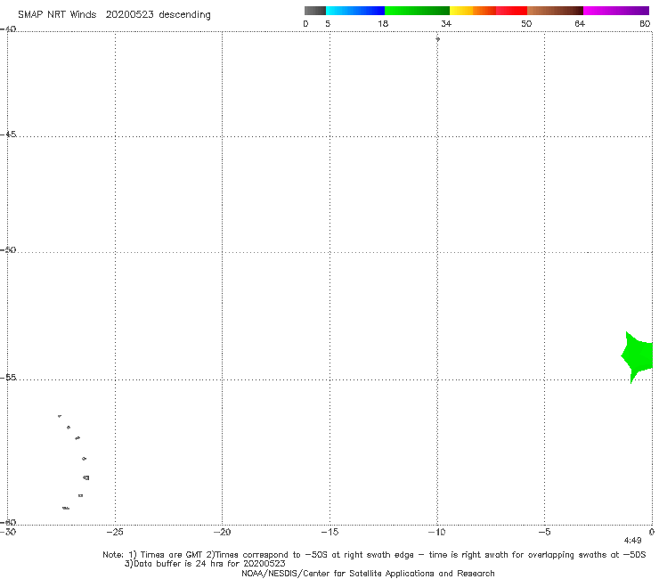
Task: Click the color bar label '64'
Action: (x=580, y=23)
